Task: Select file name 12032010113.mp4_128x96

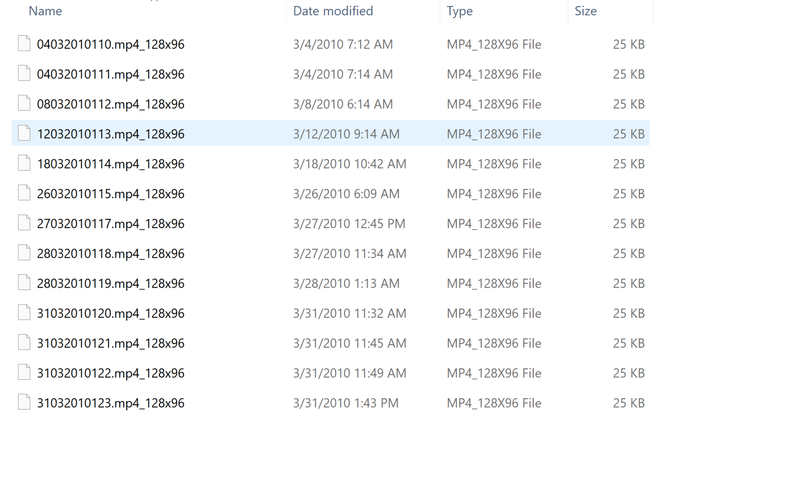Action: (x=111, y=134)
